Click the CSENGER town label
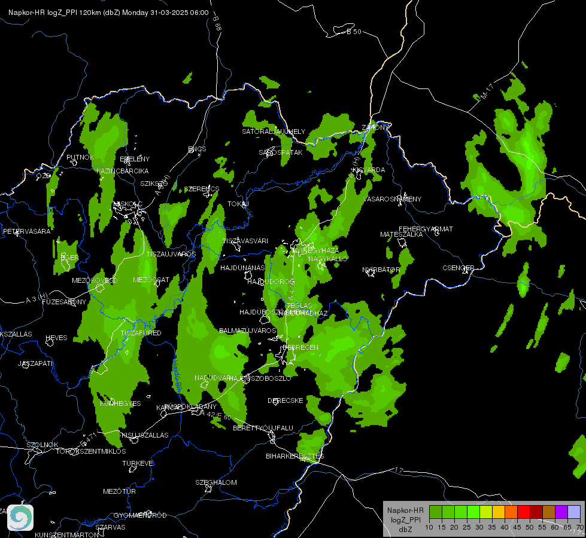This screenshot has height=538, width=586. point(459,268)
